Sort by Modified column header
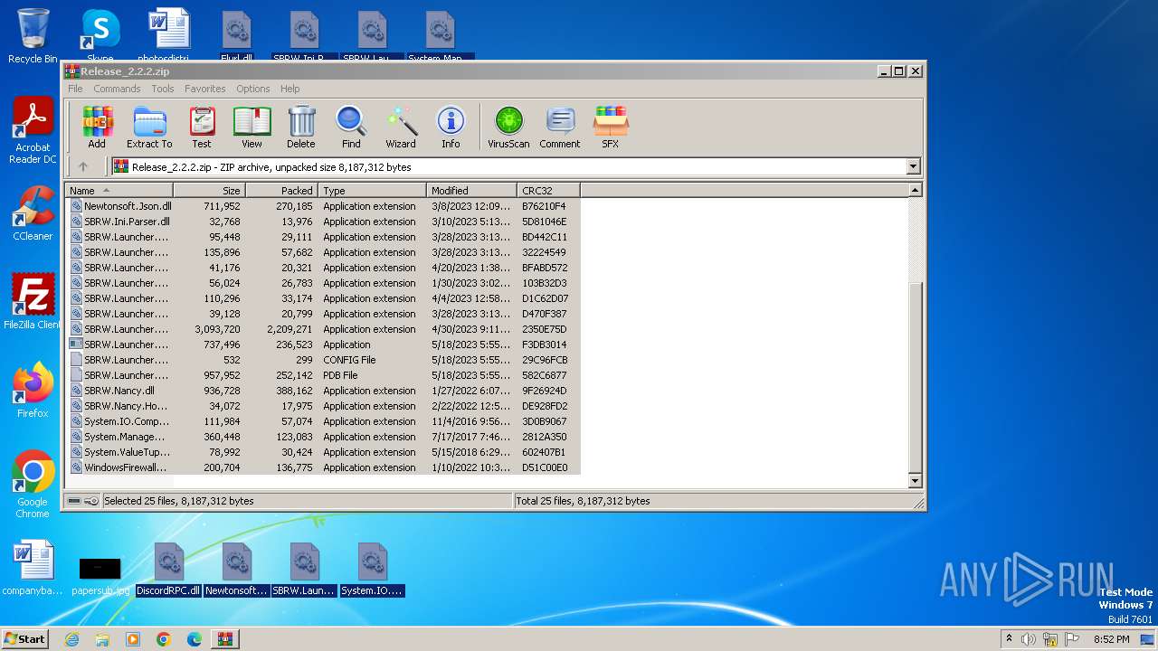The image size is (1158, 651). tap(471, 191)
